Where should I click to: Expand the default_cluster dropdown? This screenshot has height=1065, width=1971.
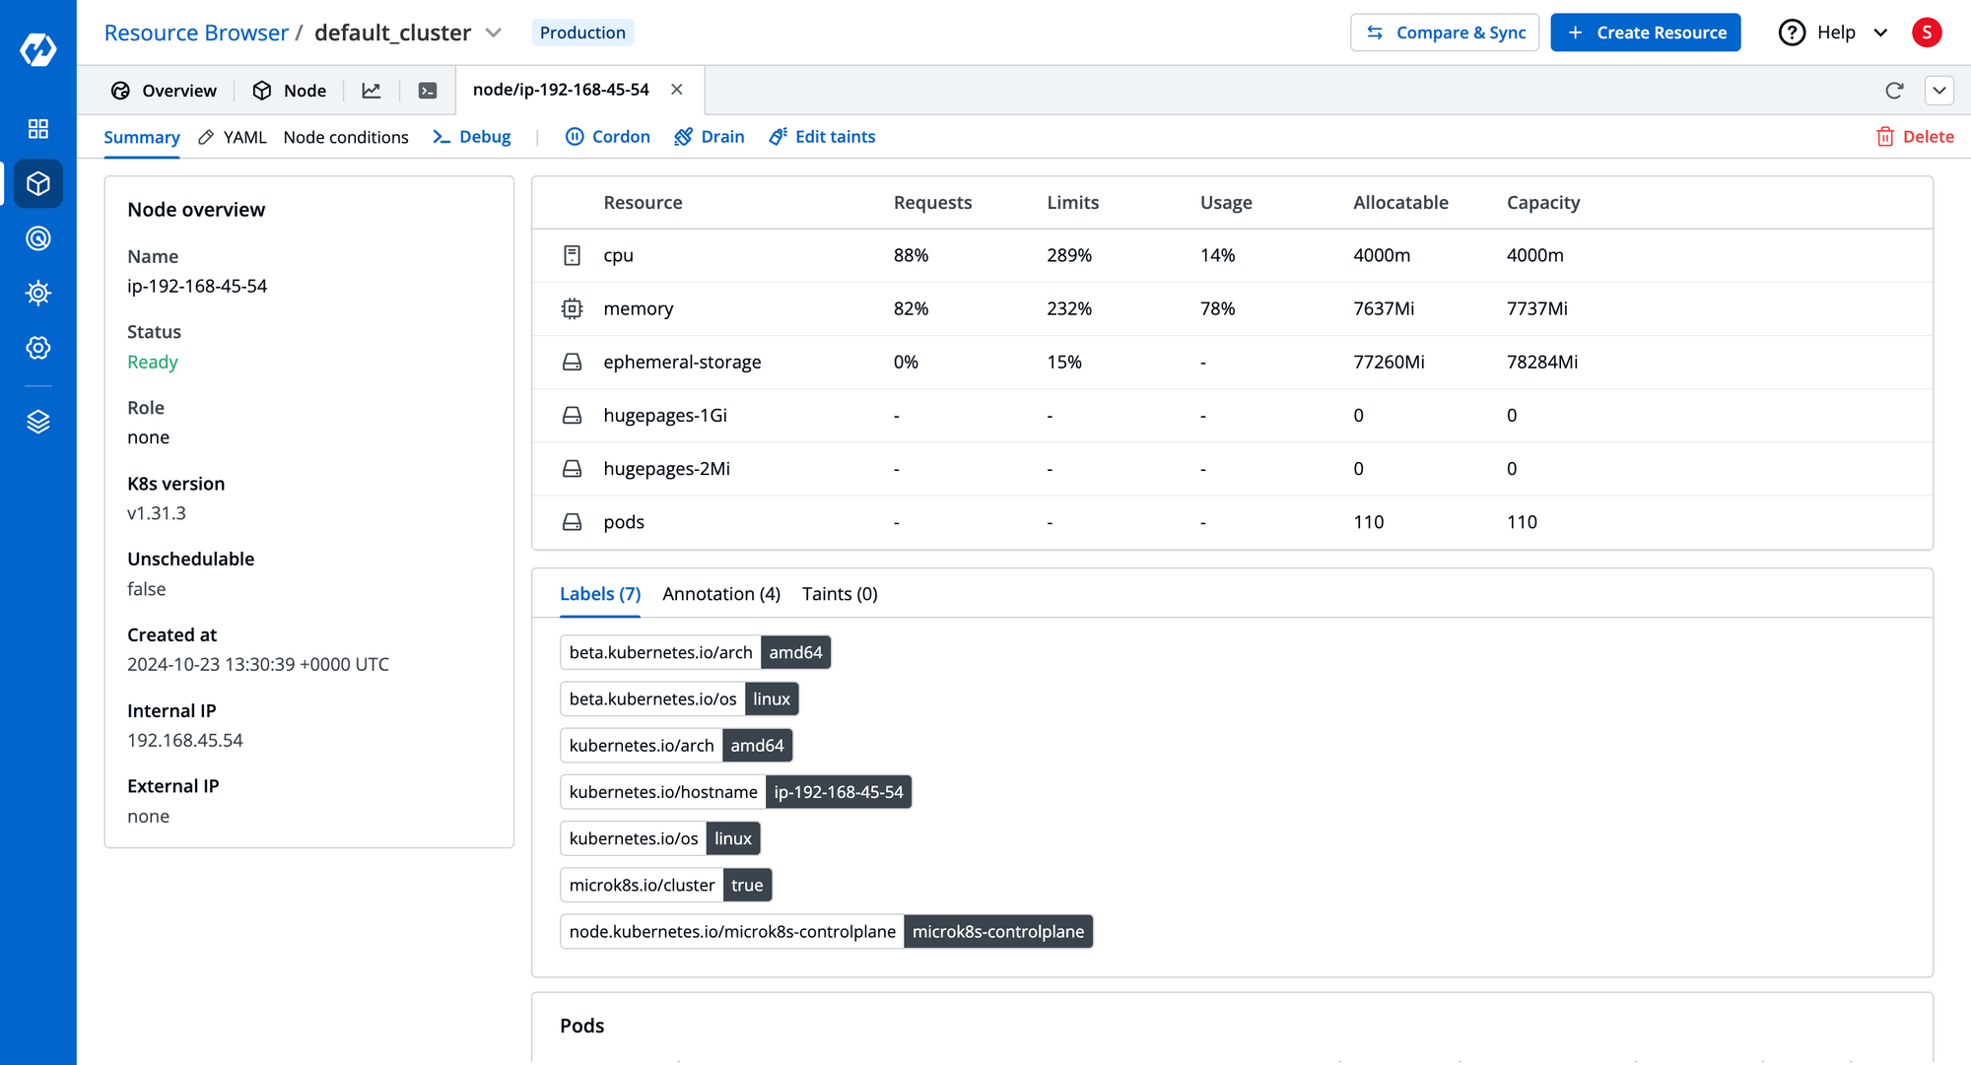click(x=495, y=32)
